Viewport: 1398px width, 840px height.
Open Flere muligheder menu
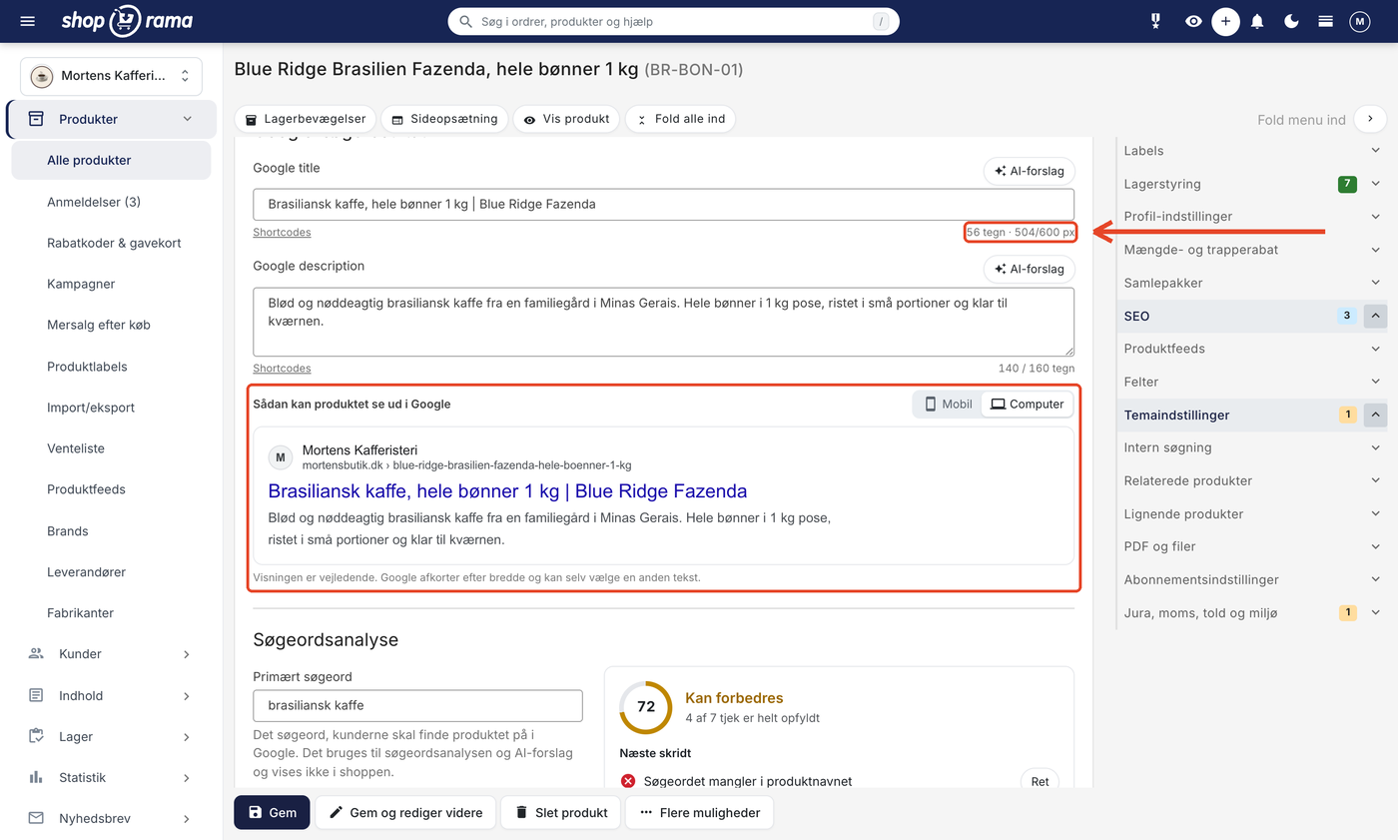click(699, 812)
